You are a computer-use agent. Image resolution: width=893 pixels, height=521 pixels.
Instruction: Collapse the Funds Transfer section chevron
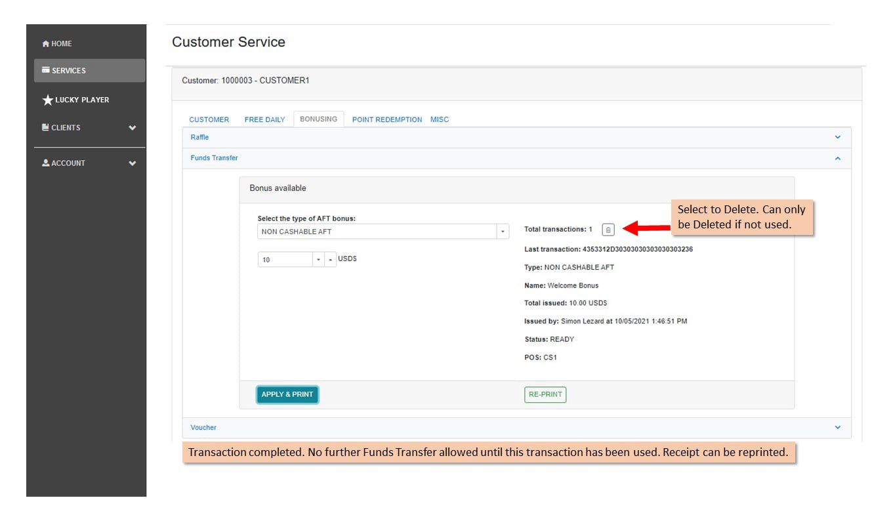pyautogui.click(x=837, y=158)
